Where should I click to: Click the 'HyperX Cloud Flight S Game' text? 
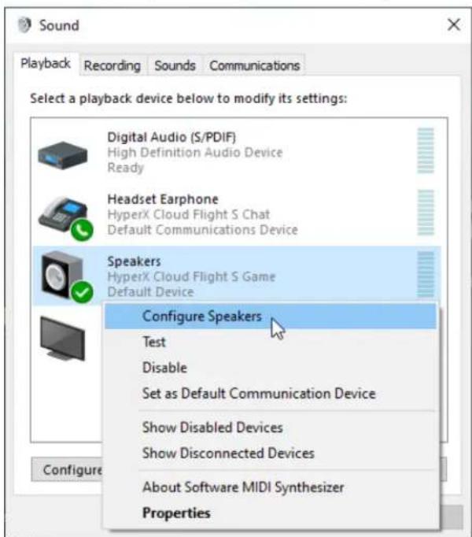tap(191, 276)
